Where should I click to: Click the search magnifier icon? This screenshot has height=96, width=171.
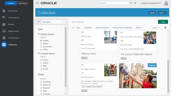(131, 3)
